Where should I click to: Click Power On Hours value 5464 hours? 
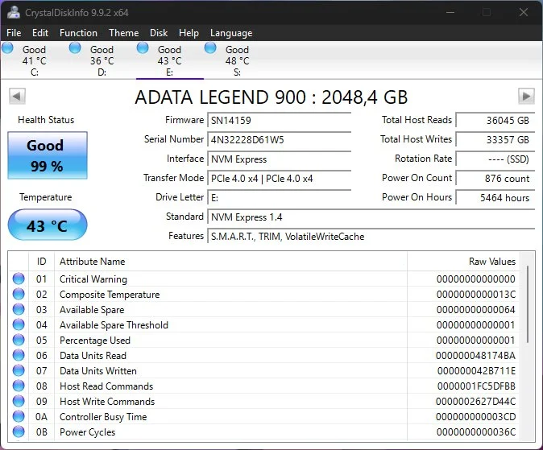[x=495, y=198]
